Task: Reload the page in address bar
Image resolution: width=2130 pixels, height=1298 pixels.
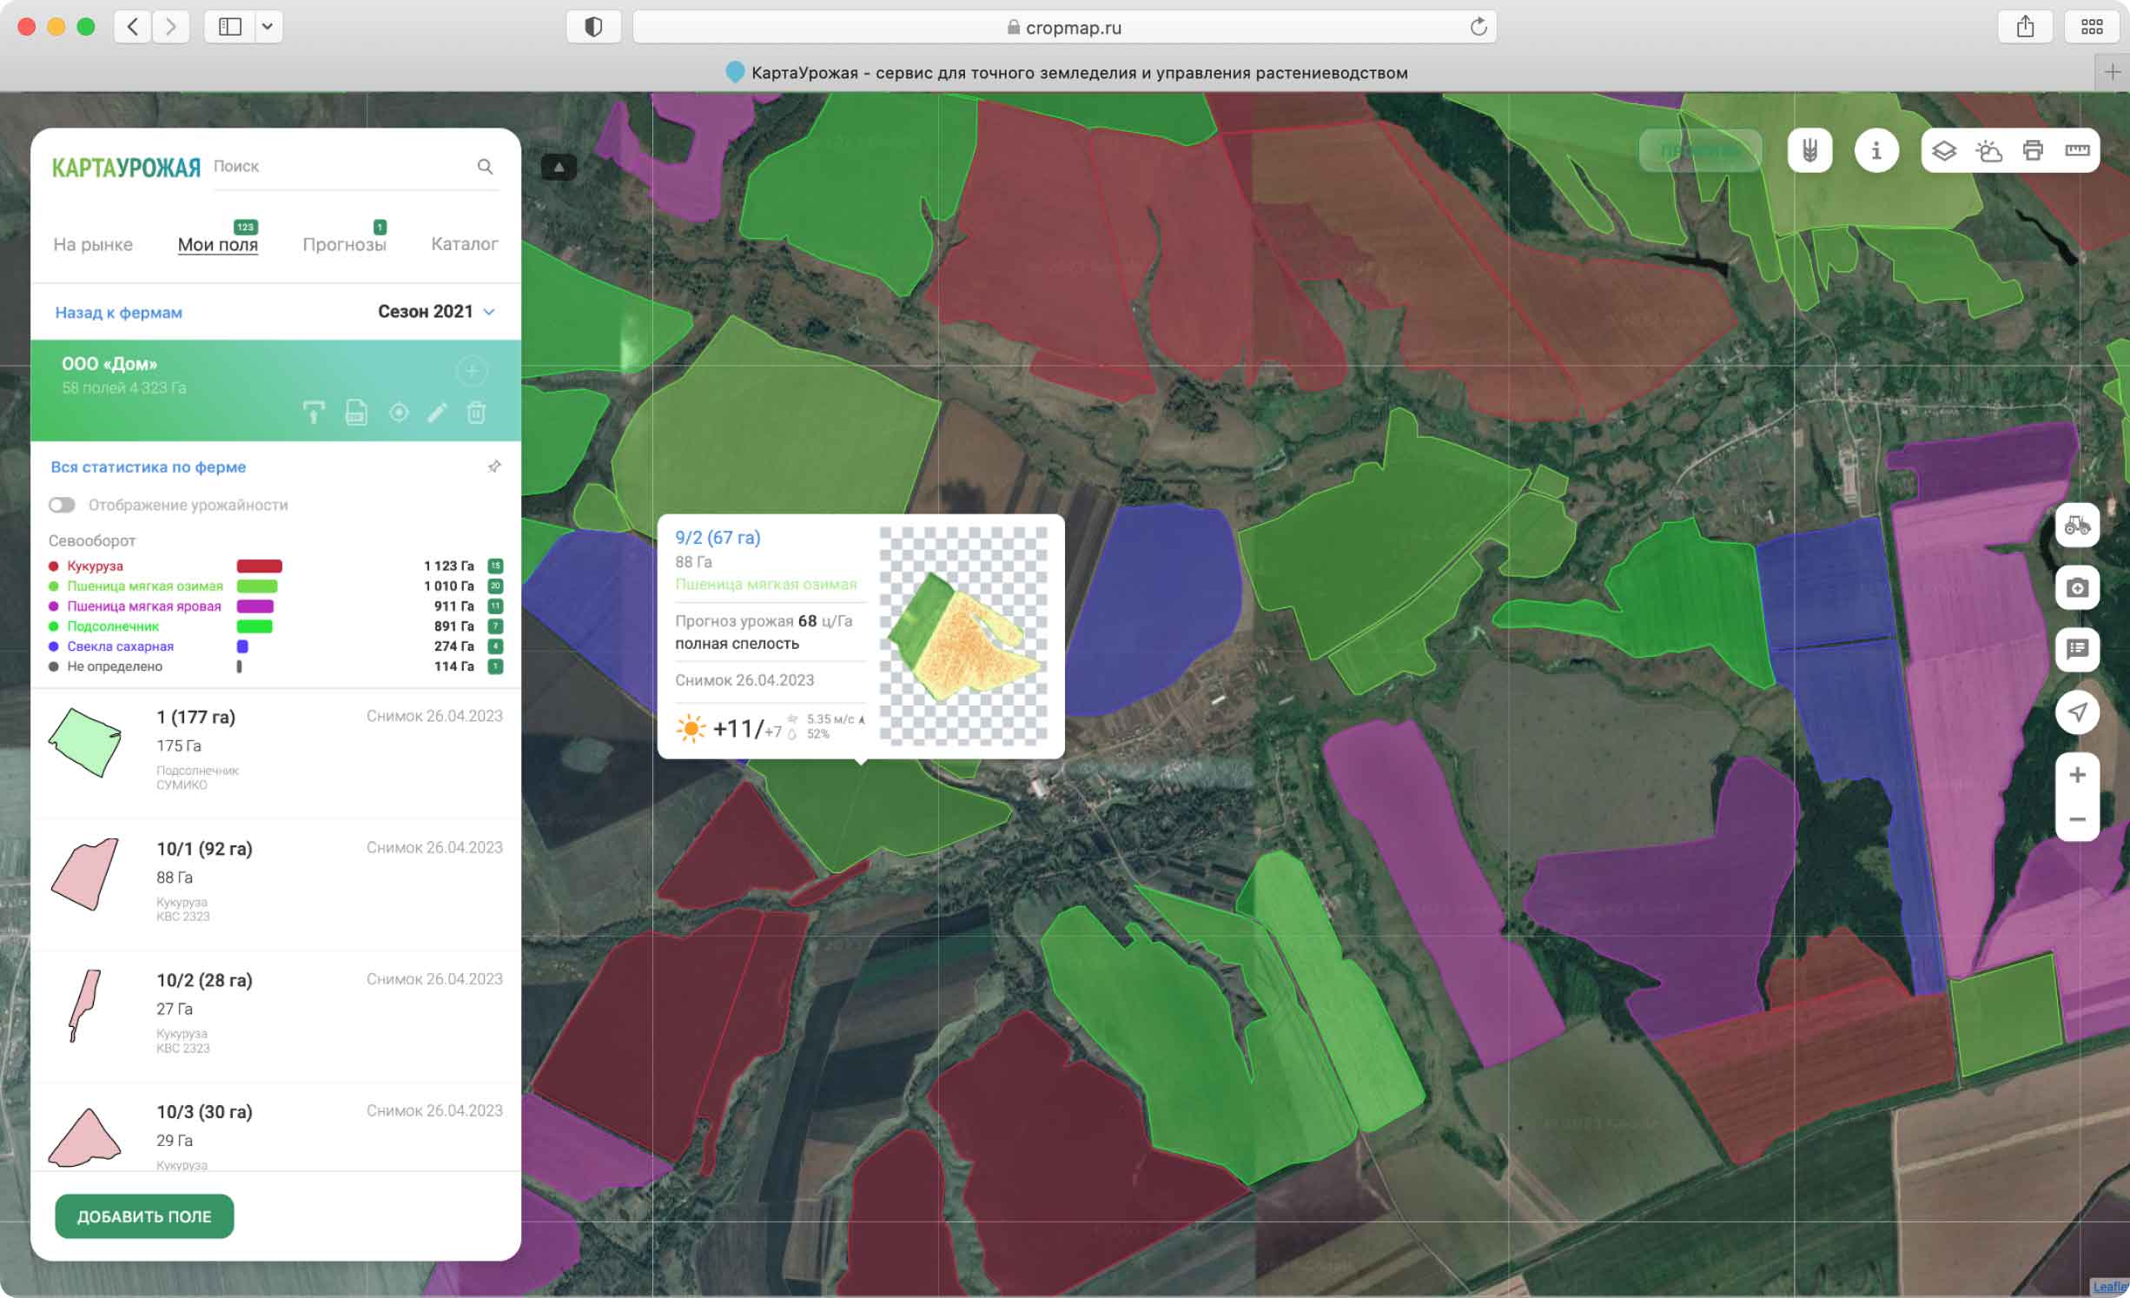Action: click(x=1478, y=27)
